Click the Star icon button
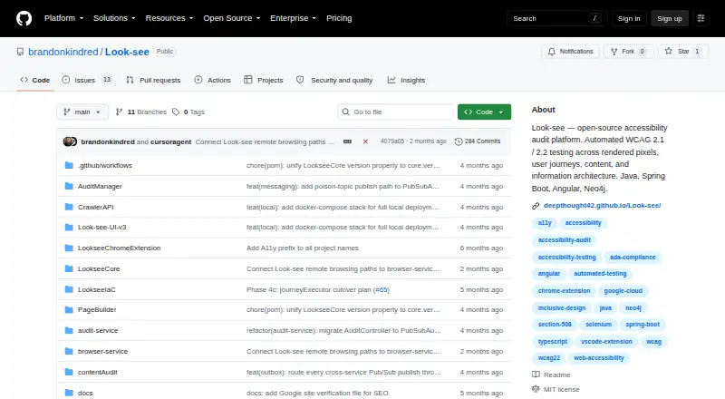This screenshot has width=725, height=399. 669,52
